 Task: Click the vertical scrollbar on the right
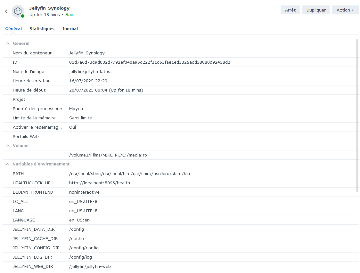357,115
